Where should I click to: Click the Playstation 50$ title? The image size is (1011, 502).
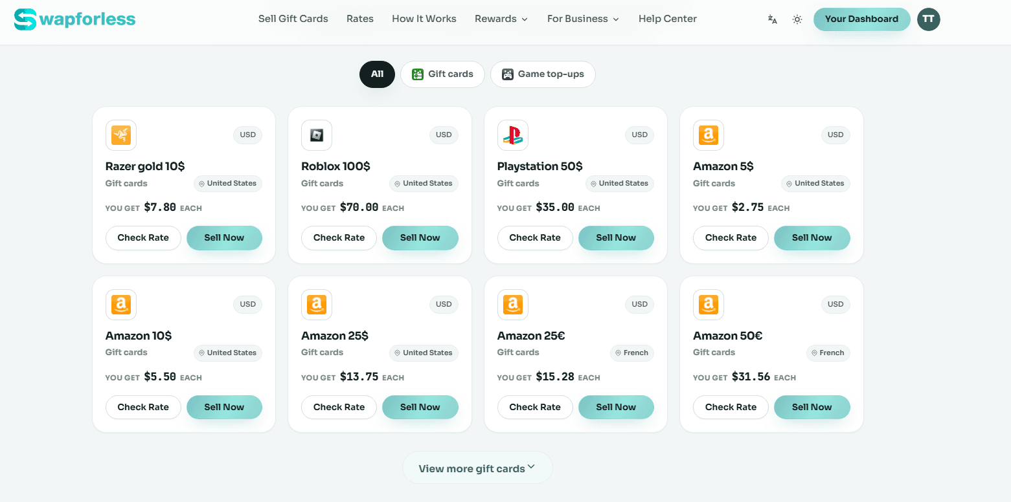[540, 166]
